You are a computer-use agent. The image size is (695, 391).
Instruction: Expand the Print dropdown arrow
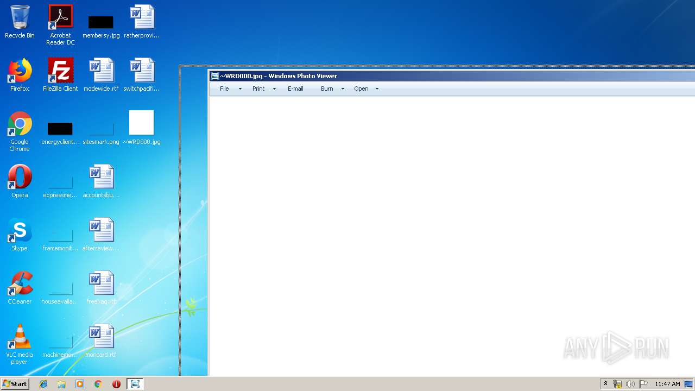click(x=274, y=89)
